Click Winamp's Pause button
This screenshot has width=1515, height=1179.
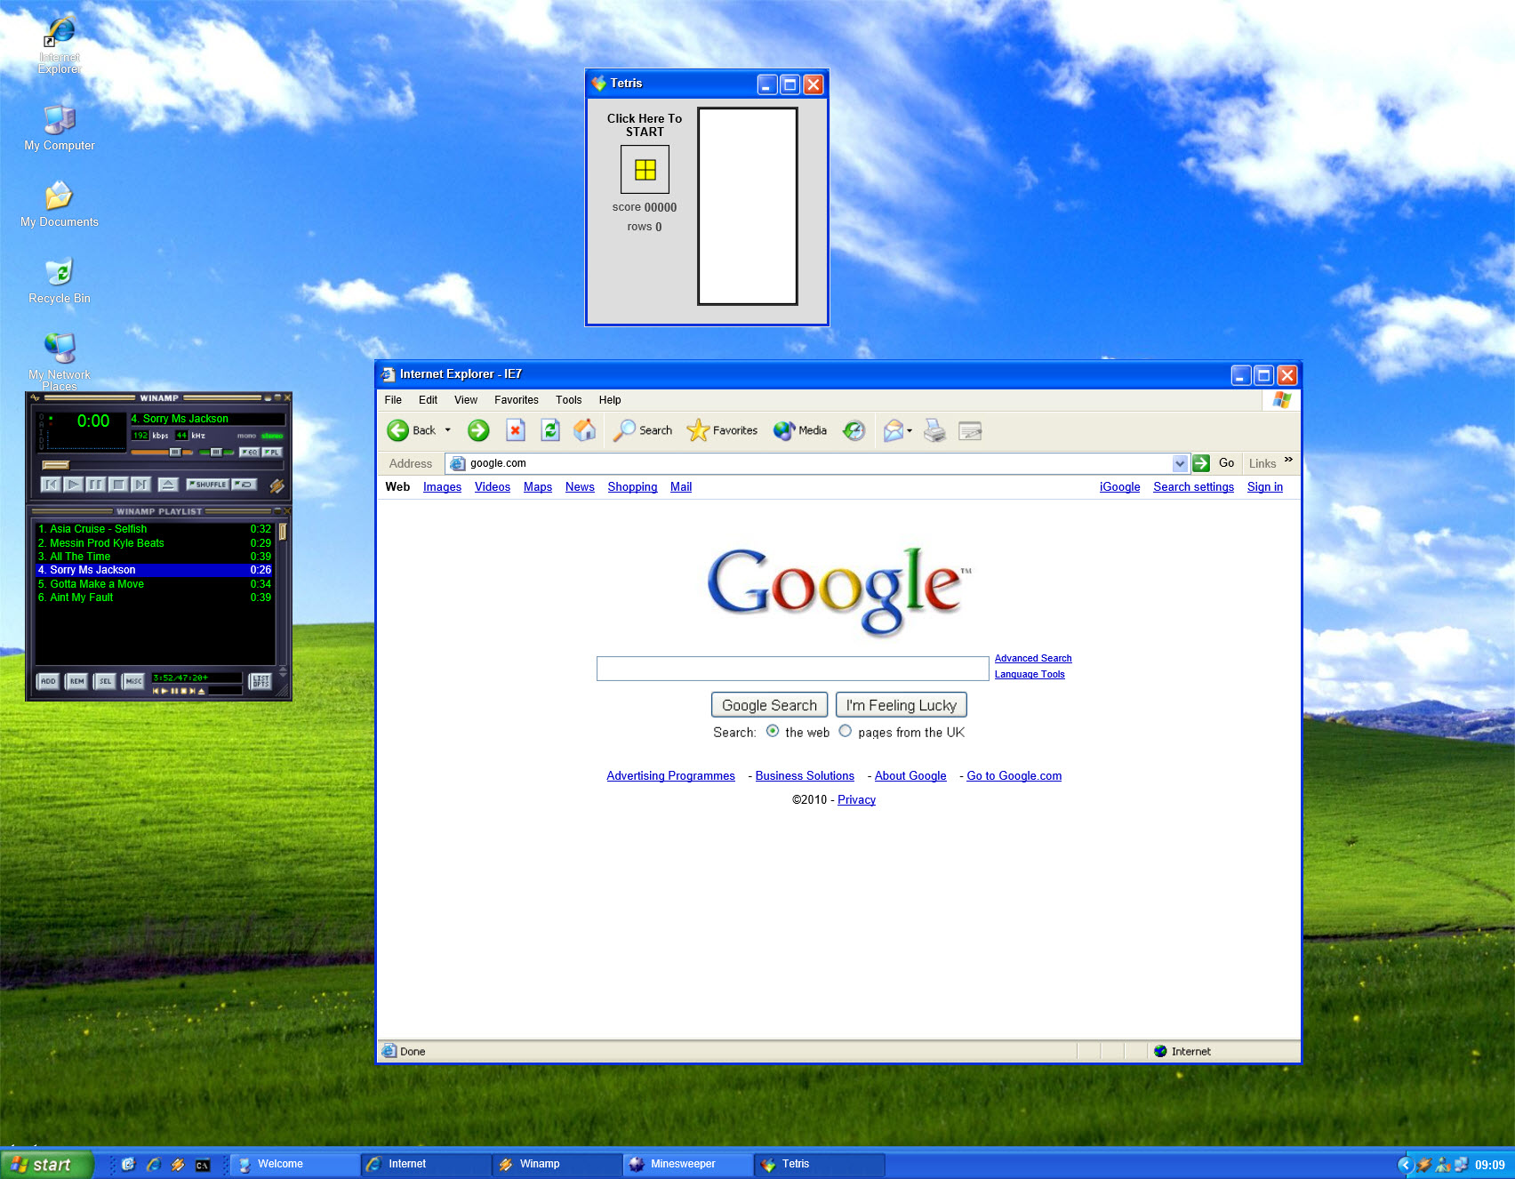tap(95, 485)
